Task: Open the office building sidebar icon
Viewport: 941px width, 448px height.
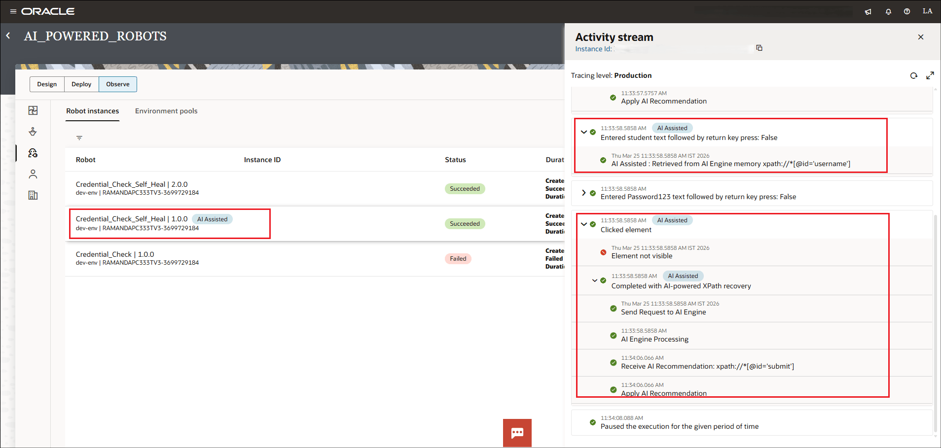Action: point(33,195)
